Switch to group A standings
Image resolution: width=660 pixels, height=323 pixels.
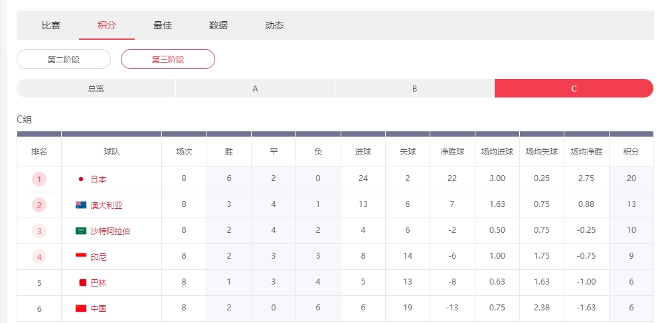point(255,88)
